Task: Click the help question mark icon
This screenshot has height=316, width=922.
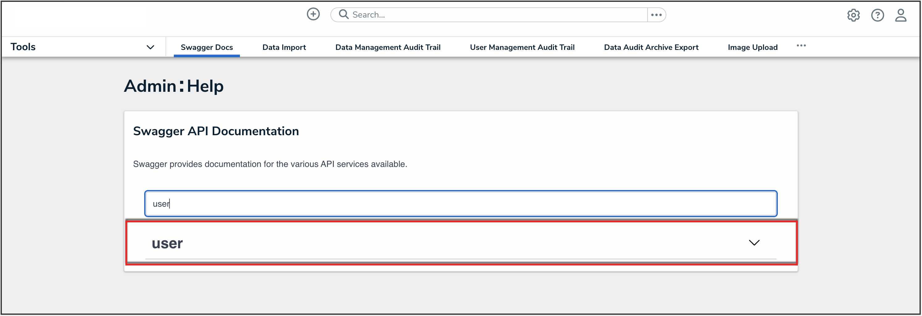Action: pos(877,15)
